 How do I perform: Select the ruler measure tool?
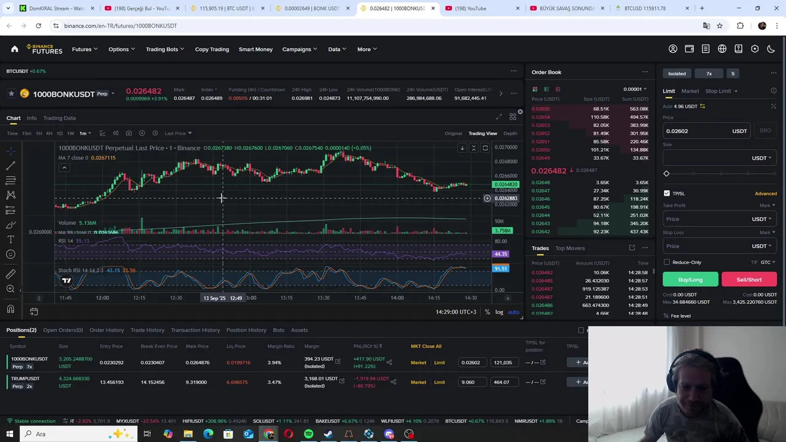point(10,274)
